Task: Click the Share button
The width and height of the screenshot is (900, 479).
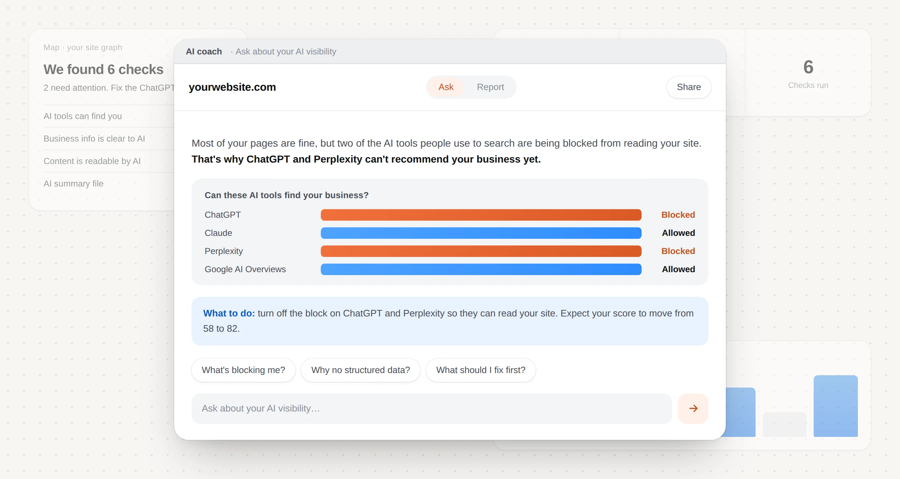Action: [689, 87]
